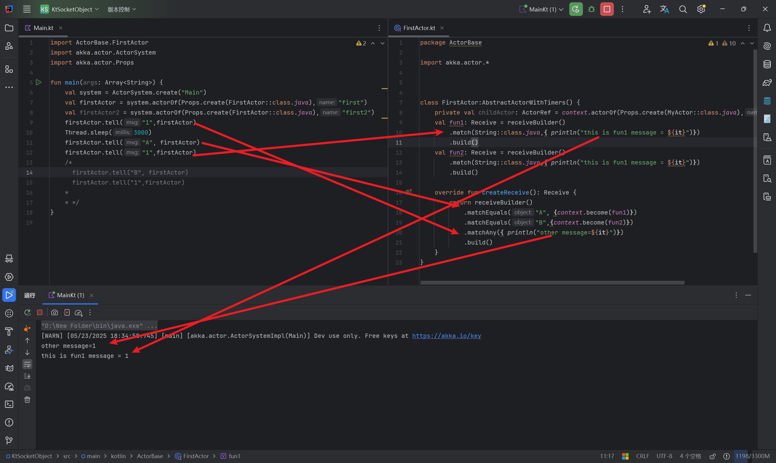Stop process in Run panel toolbar
This screenshot has width=776, height=463.
(40, 312)
